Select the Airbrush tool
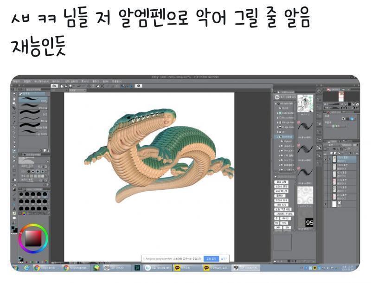The height and width of the screenshot is (283, 371). tap(14, 142)
